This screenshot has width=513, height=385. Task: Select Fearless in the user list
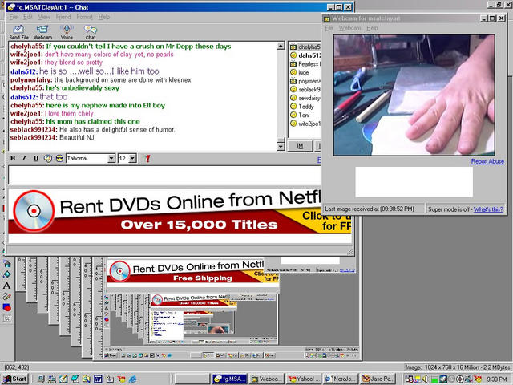click(x=305, y=64)
